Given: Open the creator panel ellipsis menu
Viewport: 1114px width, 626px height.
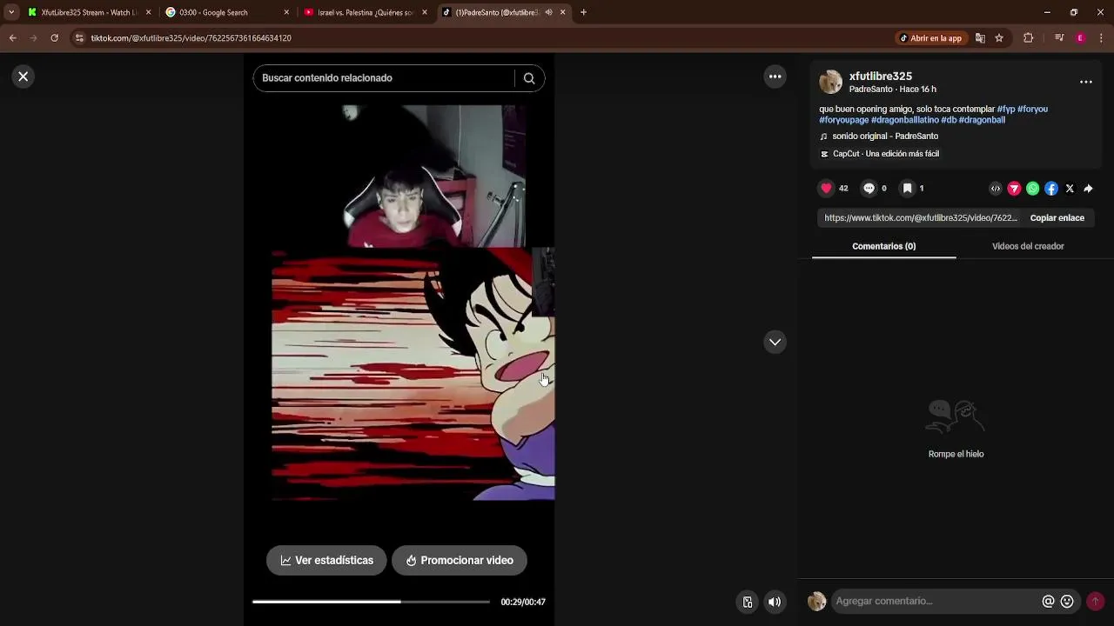Looking at the screenshot, I should tap(1086, 82).
